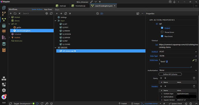Click into the Timeout input field
Screen dimensions: 199x105
pyautogui.click(x=178, y=40)
